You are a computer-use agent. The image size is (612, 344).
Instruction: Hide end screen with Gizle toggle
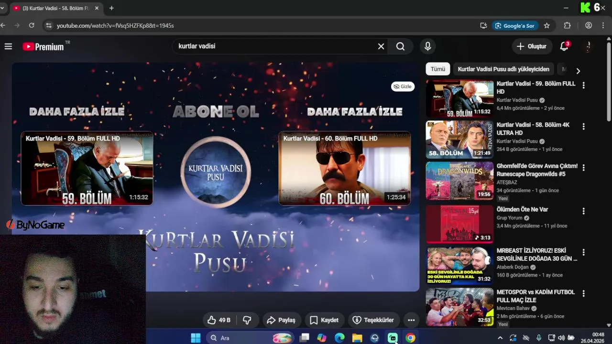(403, 86)
